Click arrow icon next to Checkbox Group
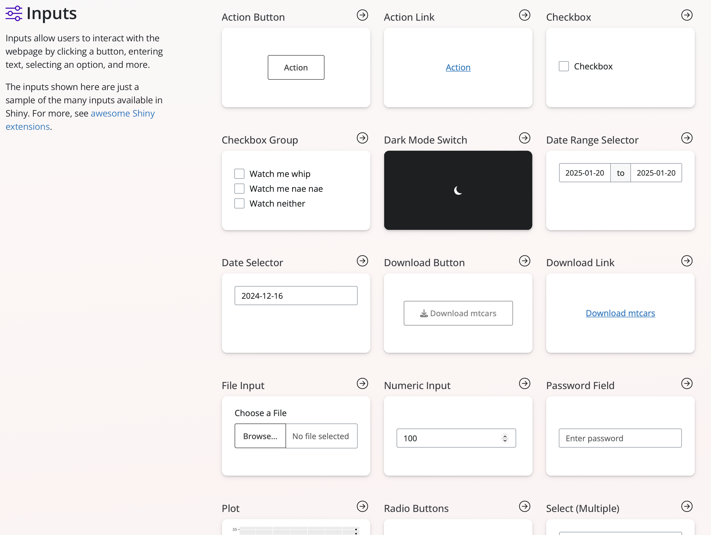The image size is (711, 535). click(362, 138)
